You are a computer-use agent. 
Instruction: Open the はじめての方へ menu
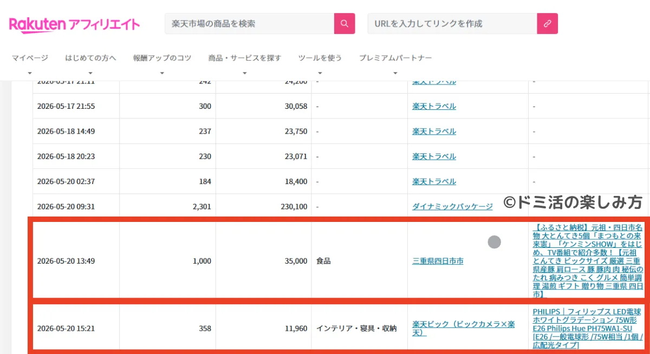point(90,58)
